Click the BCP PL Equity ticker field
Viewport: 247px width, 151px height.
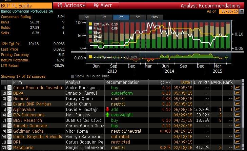(26, 6)
